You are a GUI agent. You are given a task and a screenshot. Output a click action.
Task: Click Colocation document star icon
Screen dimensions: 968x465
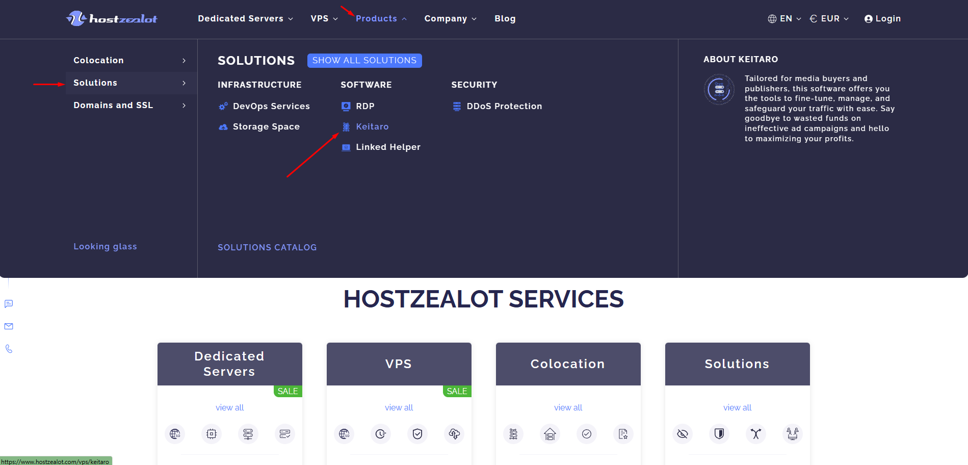tap(623, 434)
